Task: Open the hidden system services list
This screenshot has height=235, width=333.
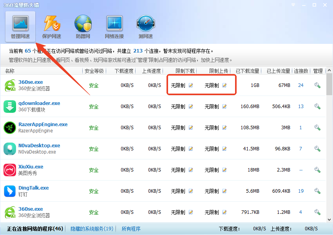Action: click(x=91, y=228)
